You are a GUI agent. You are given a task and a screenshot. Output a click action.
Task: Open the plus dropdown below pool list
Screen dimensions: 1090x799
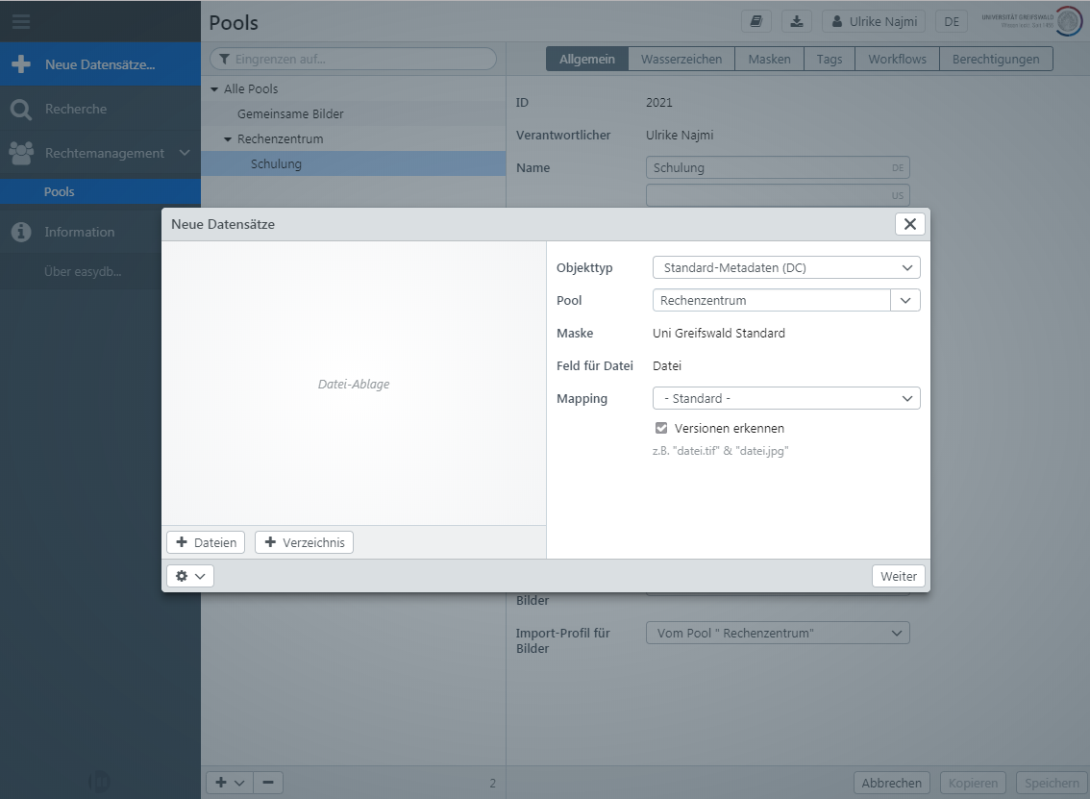(x=229, y=783)
